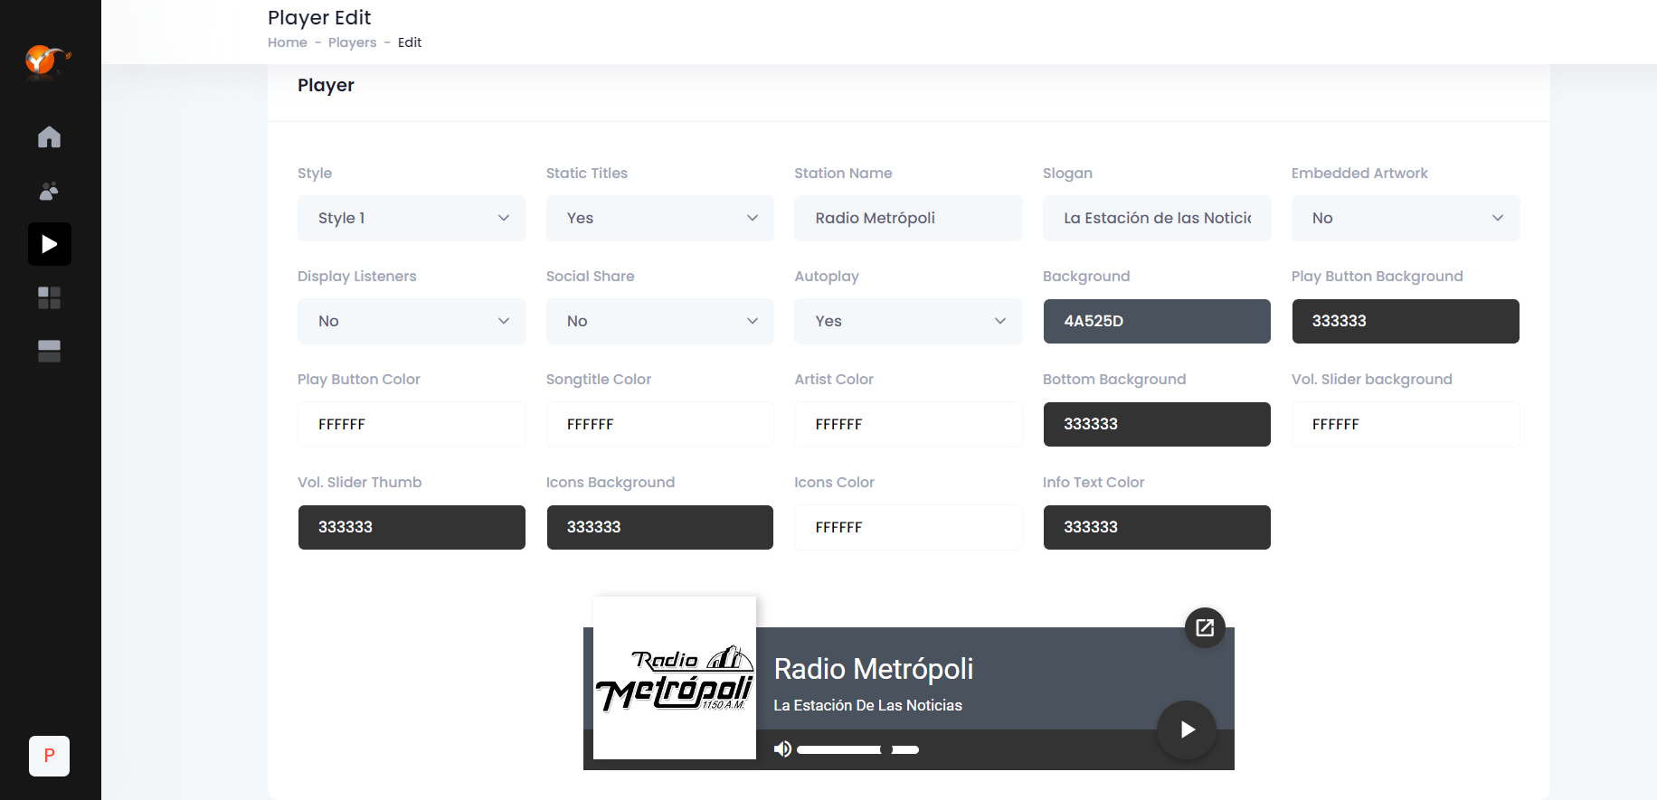Screen dimensions: 1657x800
Task: Click the Autoplay field label
Action: (827, 276)
